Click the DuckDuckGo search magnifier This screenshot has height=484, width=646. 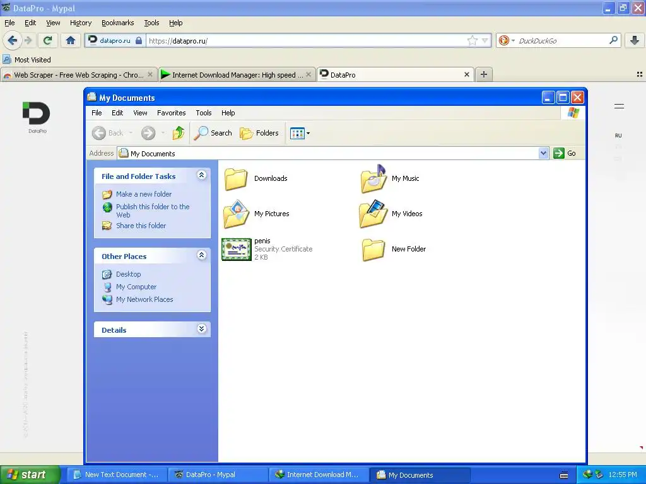613,40
